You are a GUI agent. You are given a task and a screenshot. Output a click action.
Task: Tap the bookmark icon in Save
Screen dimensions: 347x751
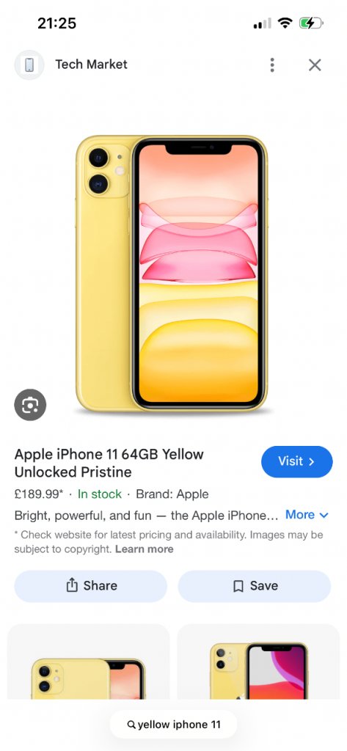tap(238, 586)
